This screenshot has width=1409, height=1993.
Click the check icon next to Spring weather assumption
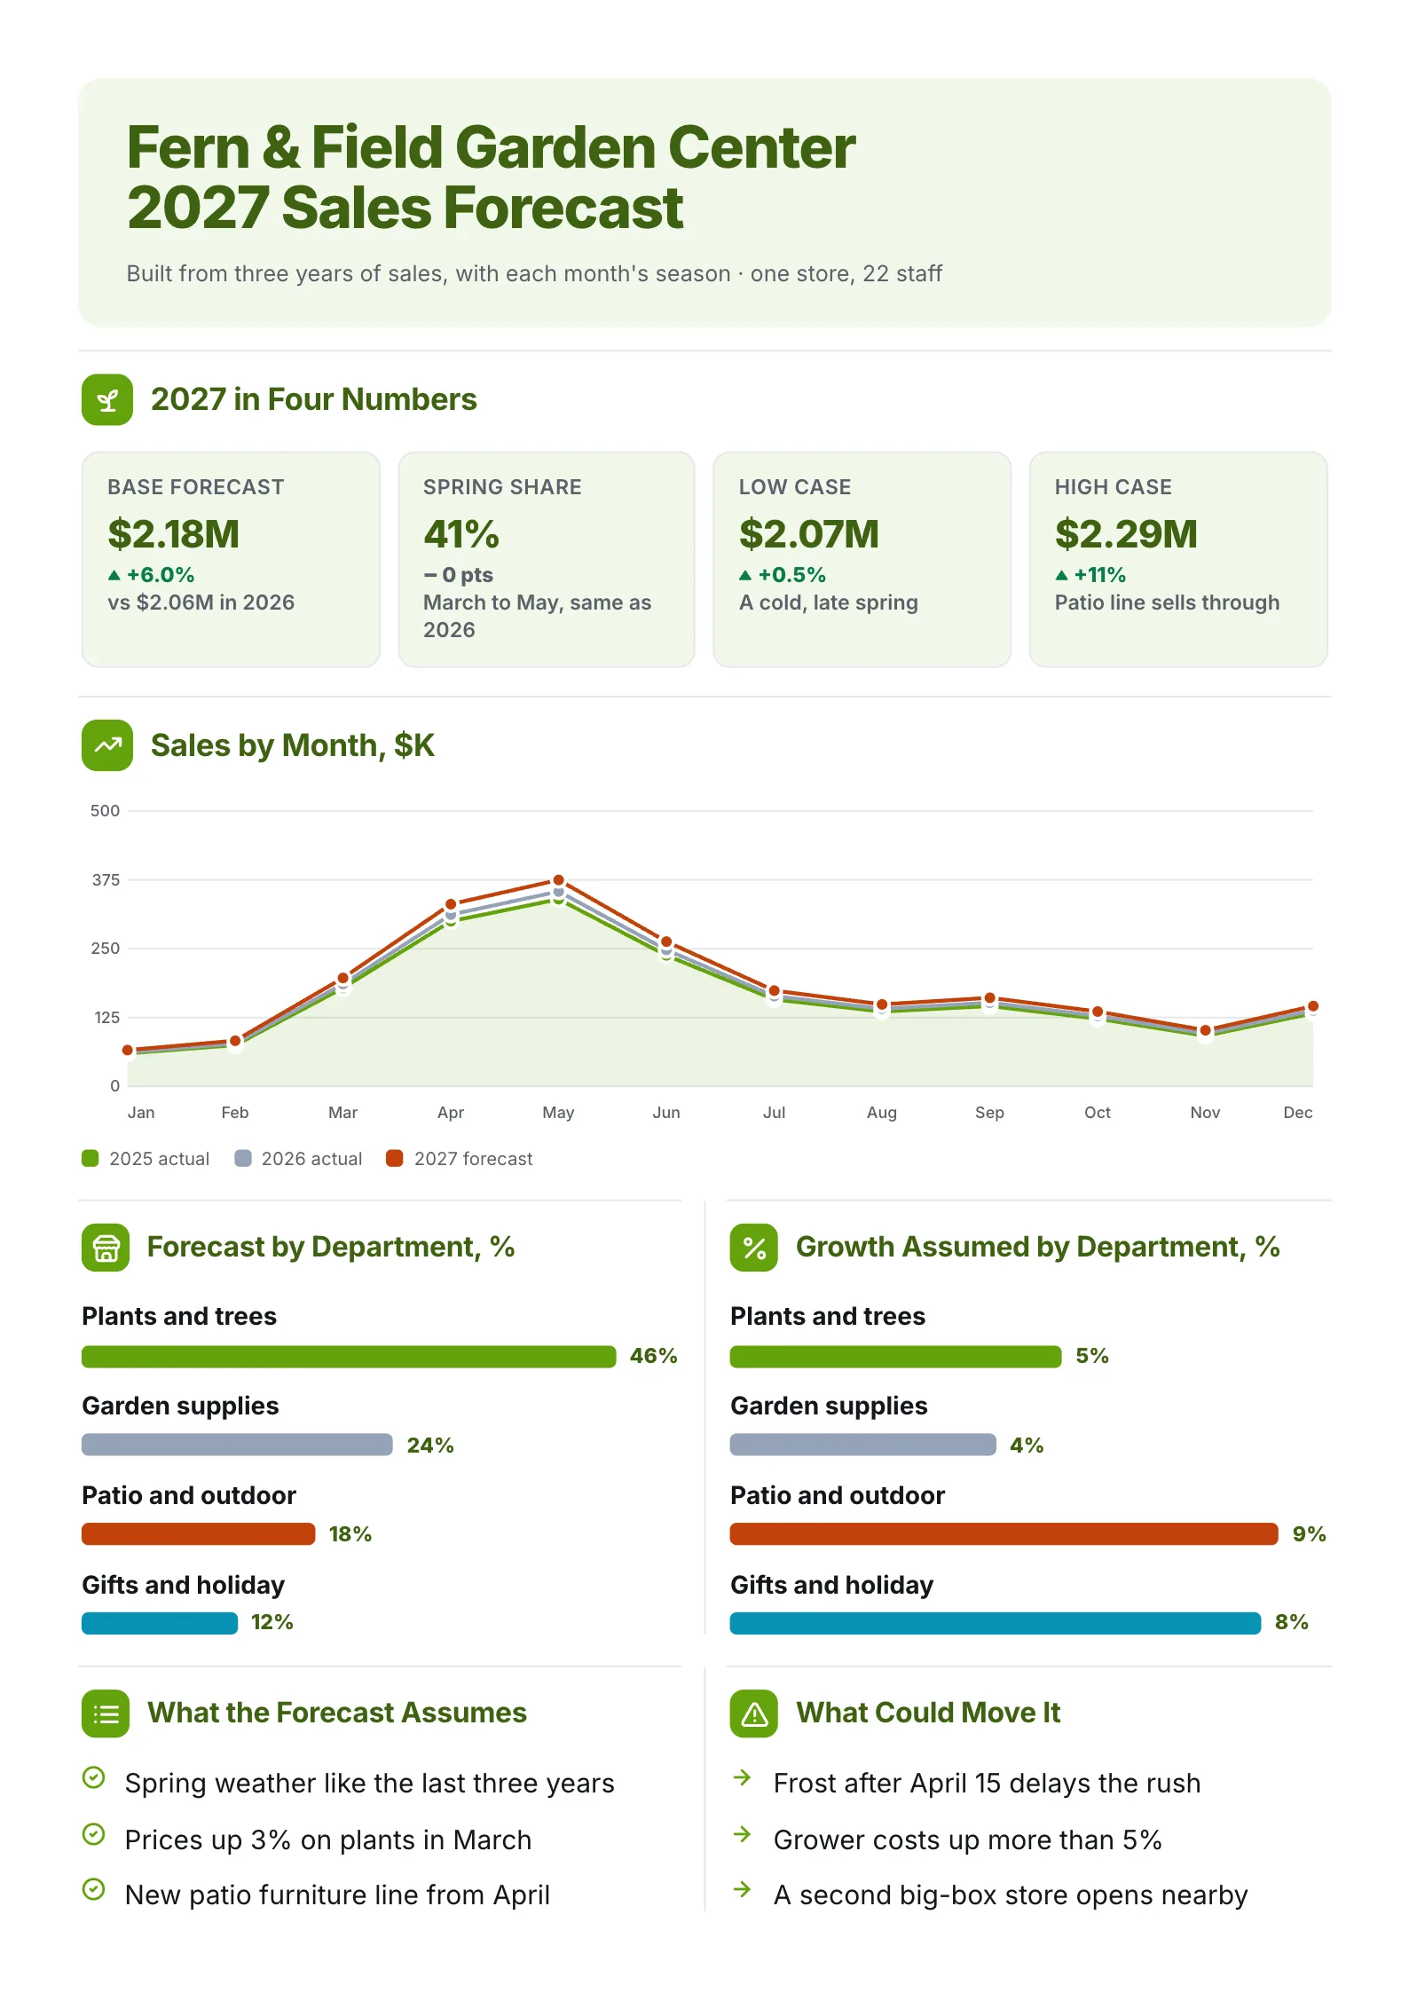(x=93, y=1777)
